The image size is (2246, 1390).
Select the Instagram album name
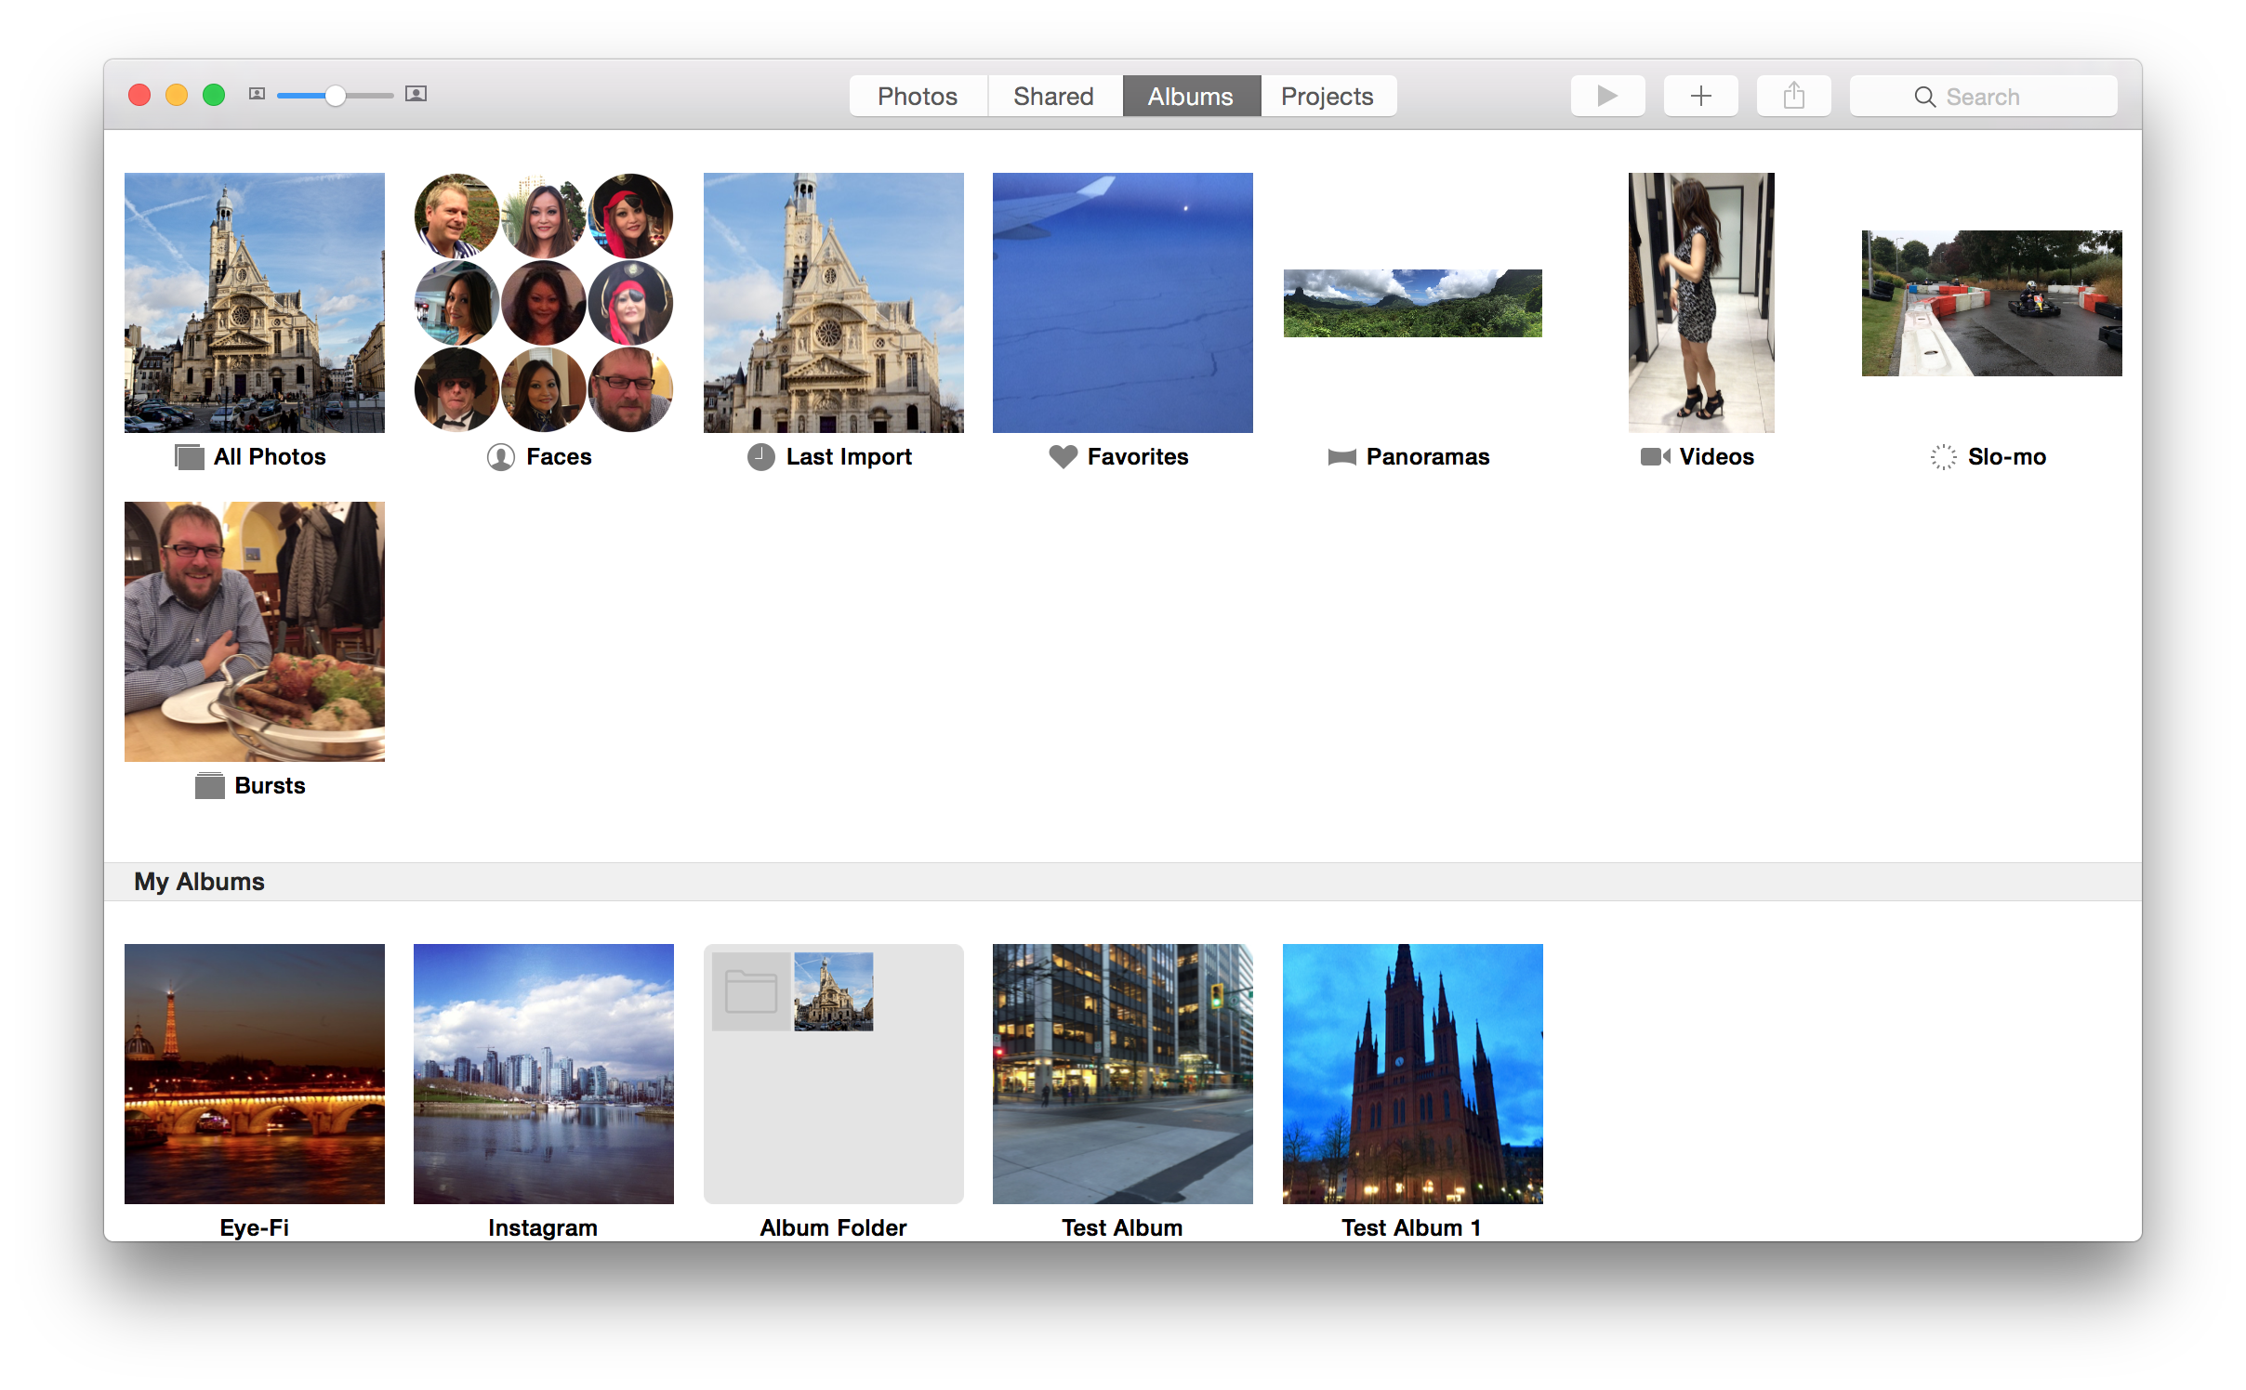click(543, 1227)
